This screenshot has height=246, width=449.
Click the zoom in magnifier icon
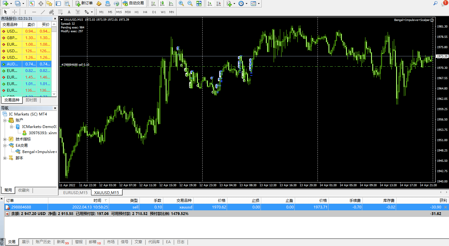click(181, 3)
